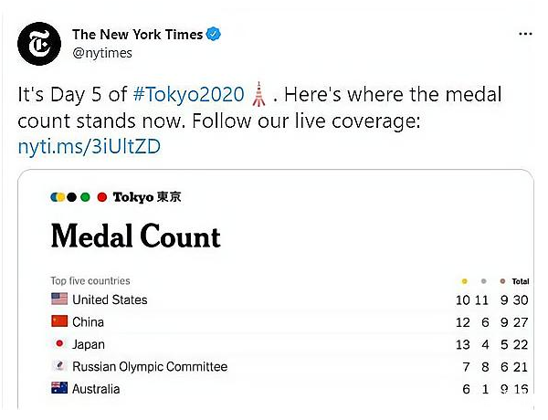The image size is (548, 420).
Task: Click the Russian Olympic Committee row label
Action: point(150,366)
